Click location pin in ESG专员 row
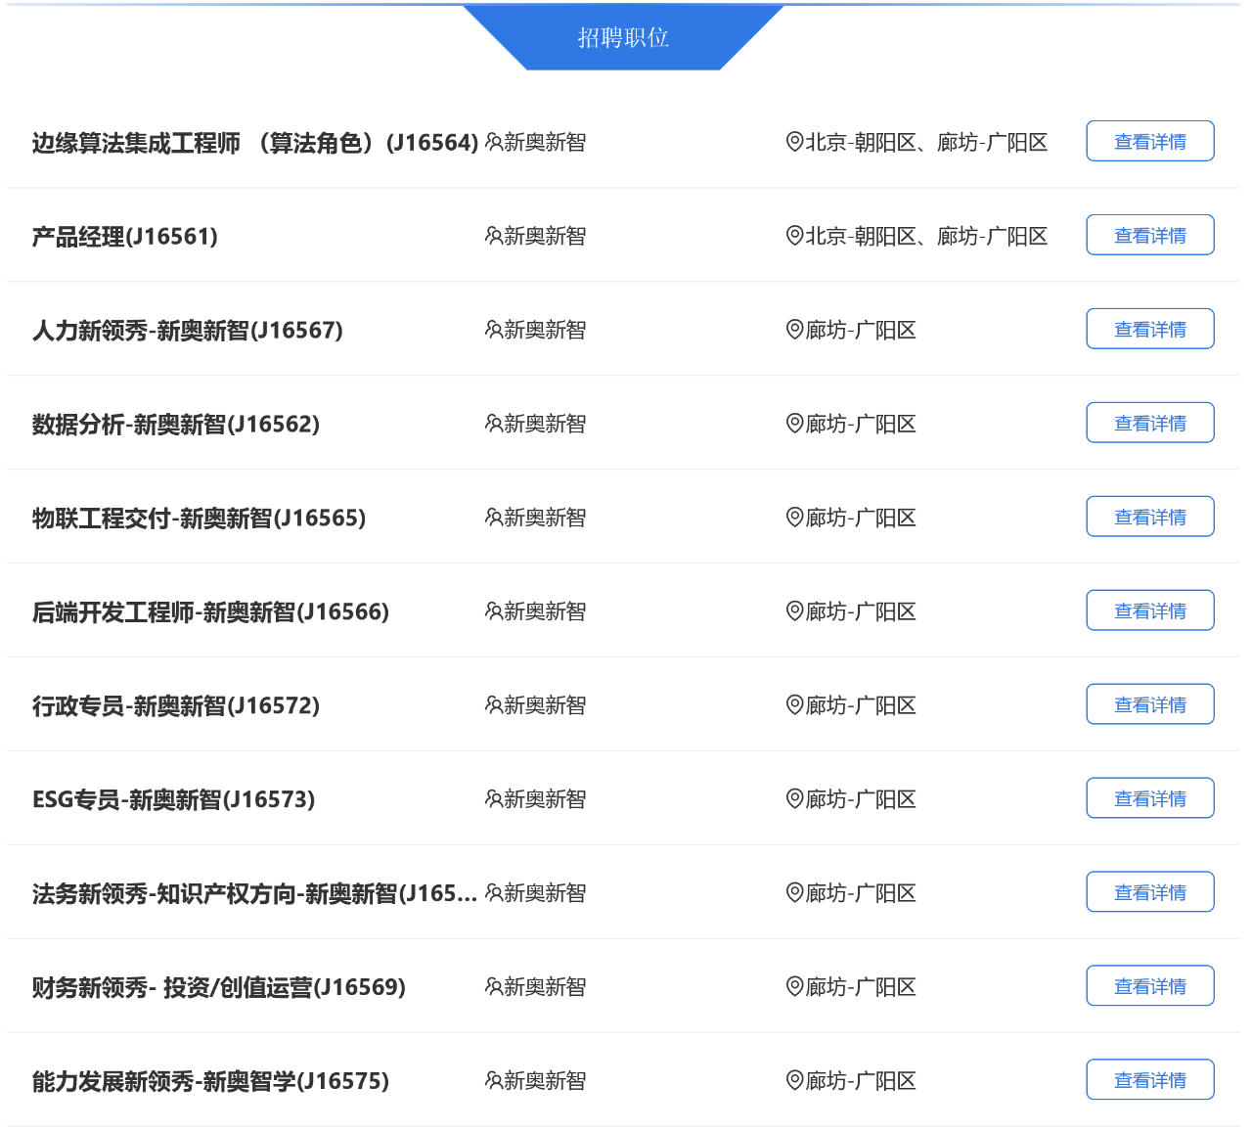 pyautogui.click(x=795, y=799)
